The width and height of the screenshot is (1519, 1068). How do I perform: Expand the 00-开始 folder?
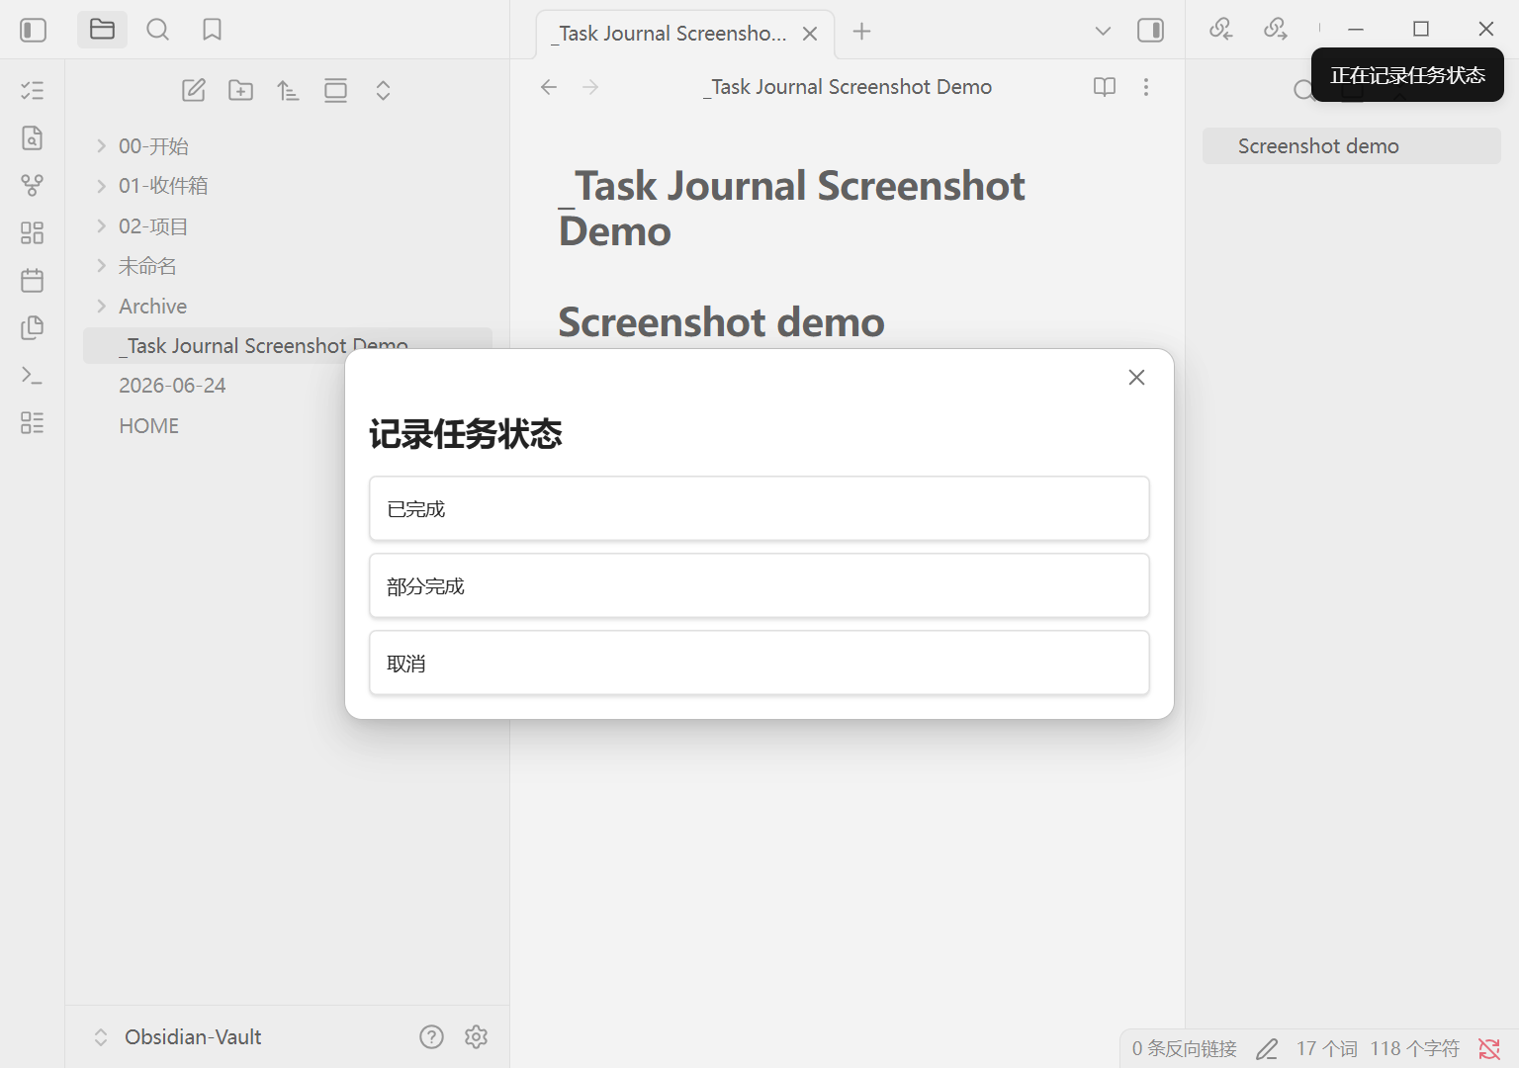(x=101, y=146)
